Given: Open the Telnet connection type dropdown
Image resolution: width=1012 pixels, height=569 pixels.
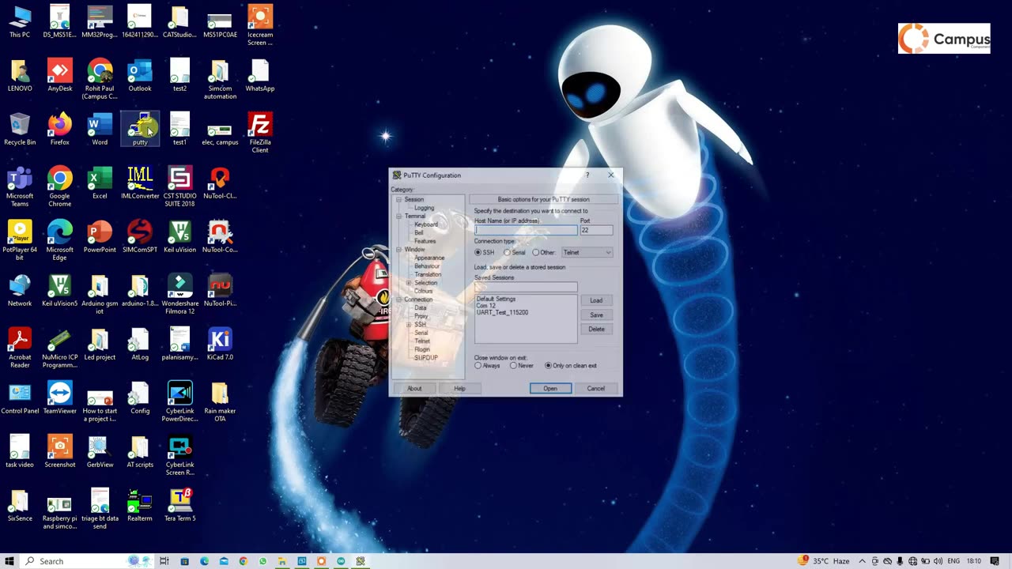Looking at the screenshot, I should 587,253.
